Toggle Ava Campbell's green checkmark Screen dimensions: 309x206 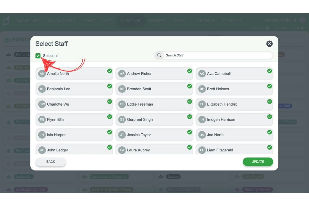point(270,71)
